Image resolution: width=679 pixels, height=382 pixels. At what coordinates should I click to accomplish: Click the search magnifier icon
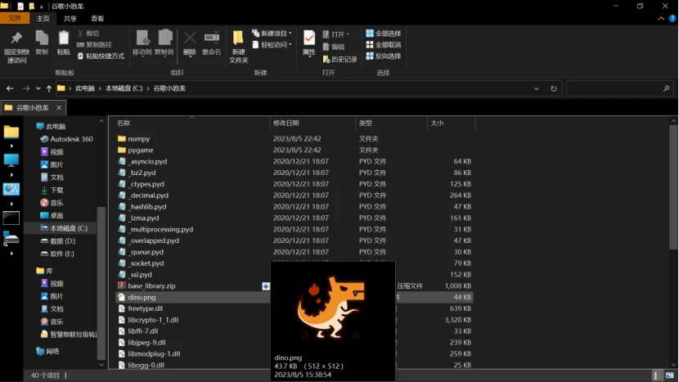667,88
